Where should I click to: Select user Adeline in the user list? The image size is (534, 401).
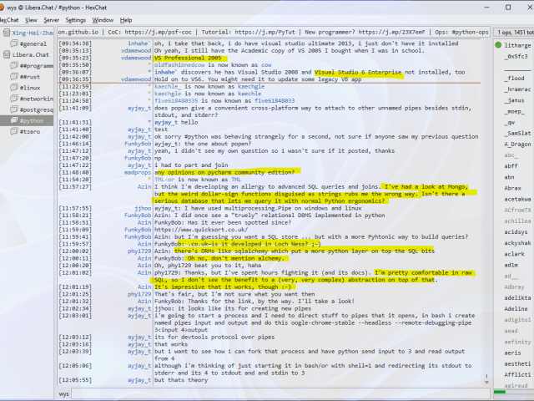click(x=516, y=307)
